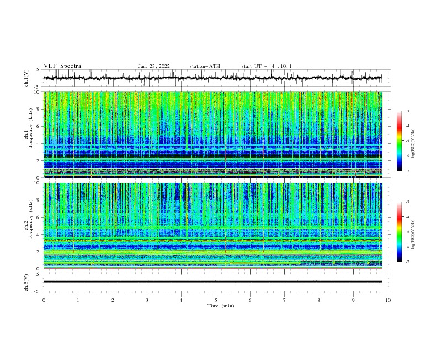Click the "station=ATH" label

205,66
